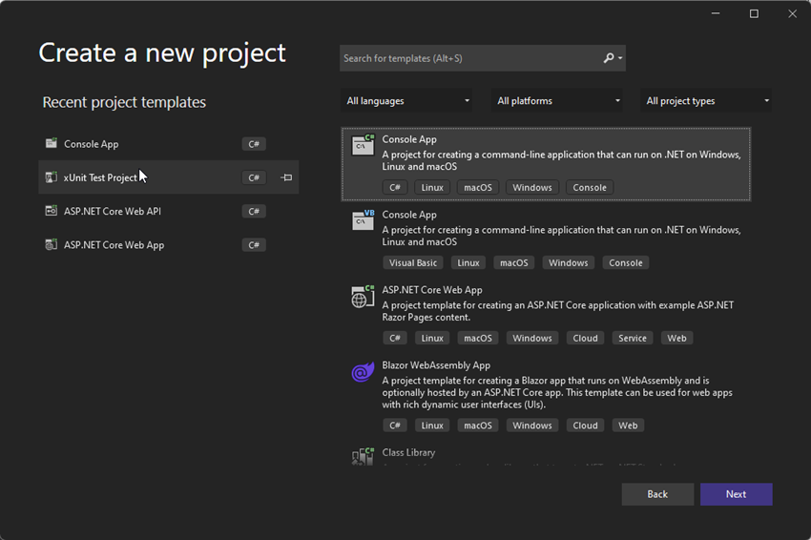Expand the All project types dropdown
Image resolution: width=811 pixels, height=540 pixels.
tap(707, 101)
